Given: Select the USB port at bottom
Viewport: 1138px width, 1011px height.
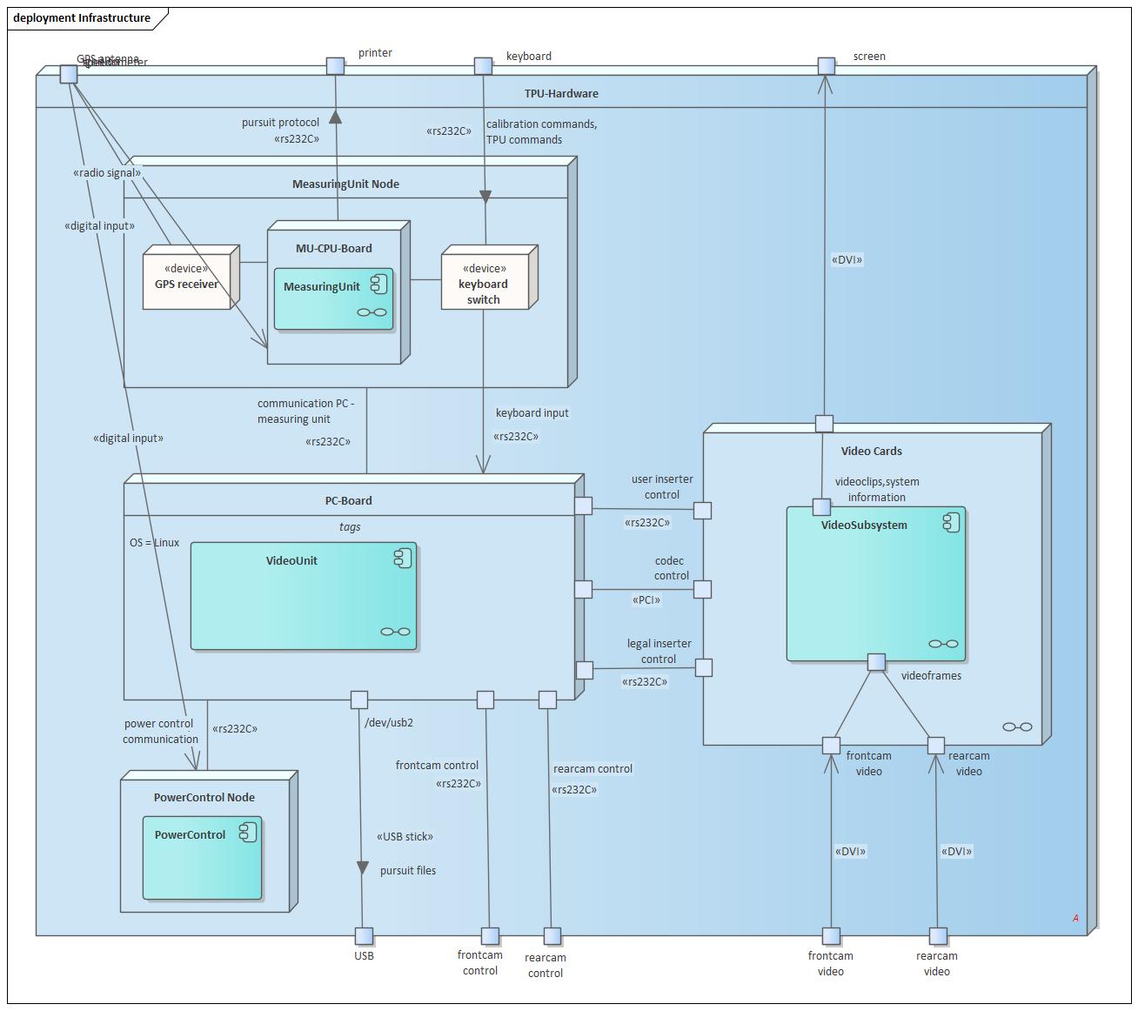Looking at the screenshot, I should 364,936.
